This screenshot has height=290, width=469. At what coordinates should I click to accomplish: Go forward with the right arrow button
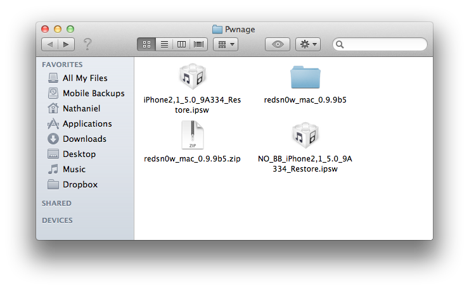pyautogui.click(x=66, y=44)
